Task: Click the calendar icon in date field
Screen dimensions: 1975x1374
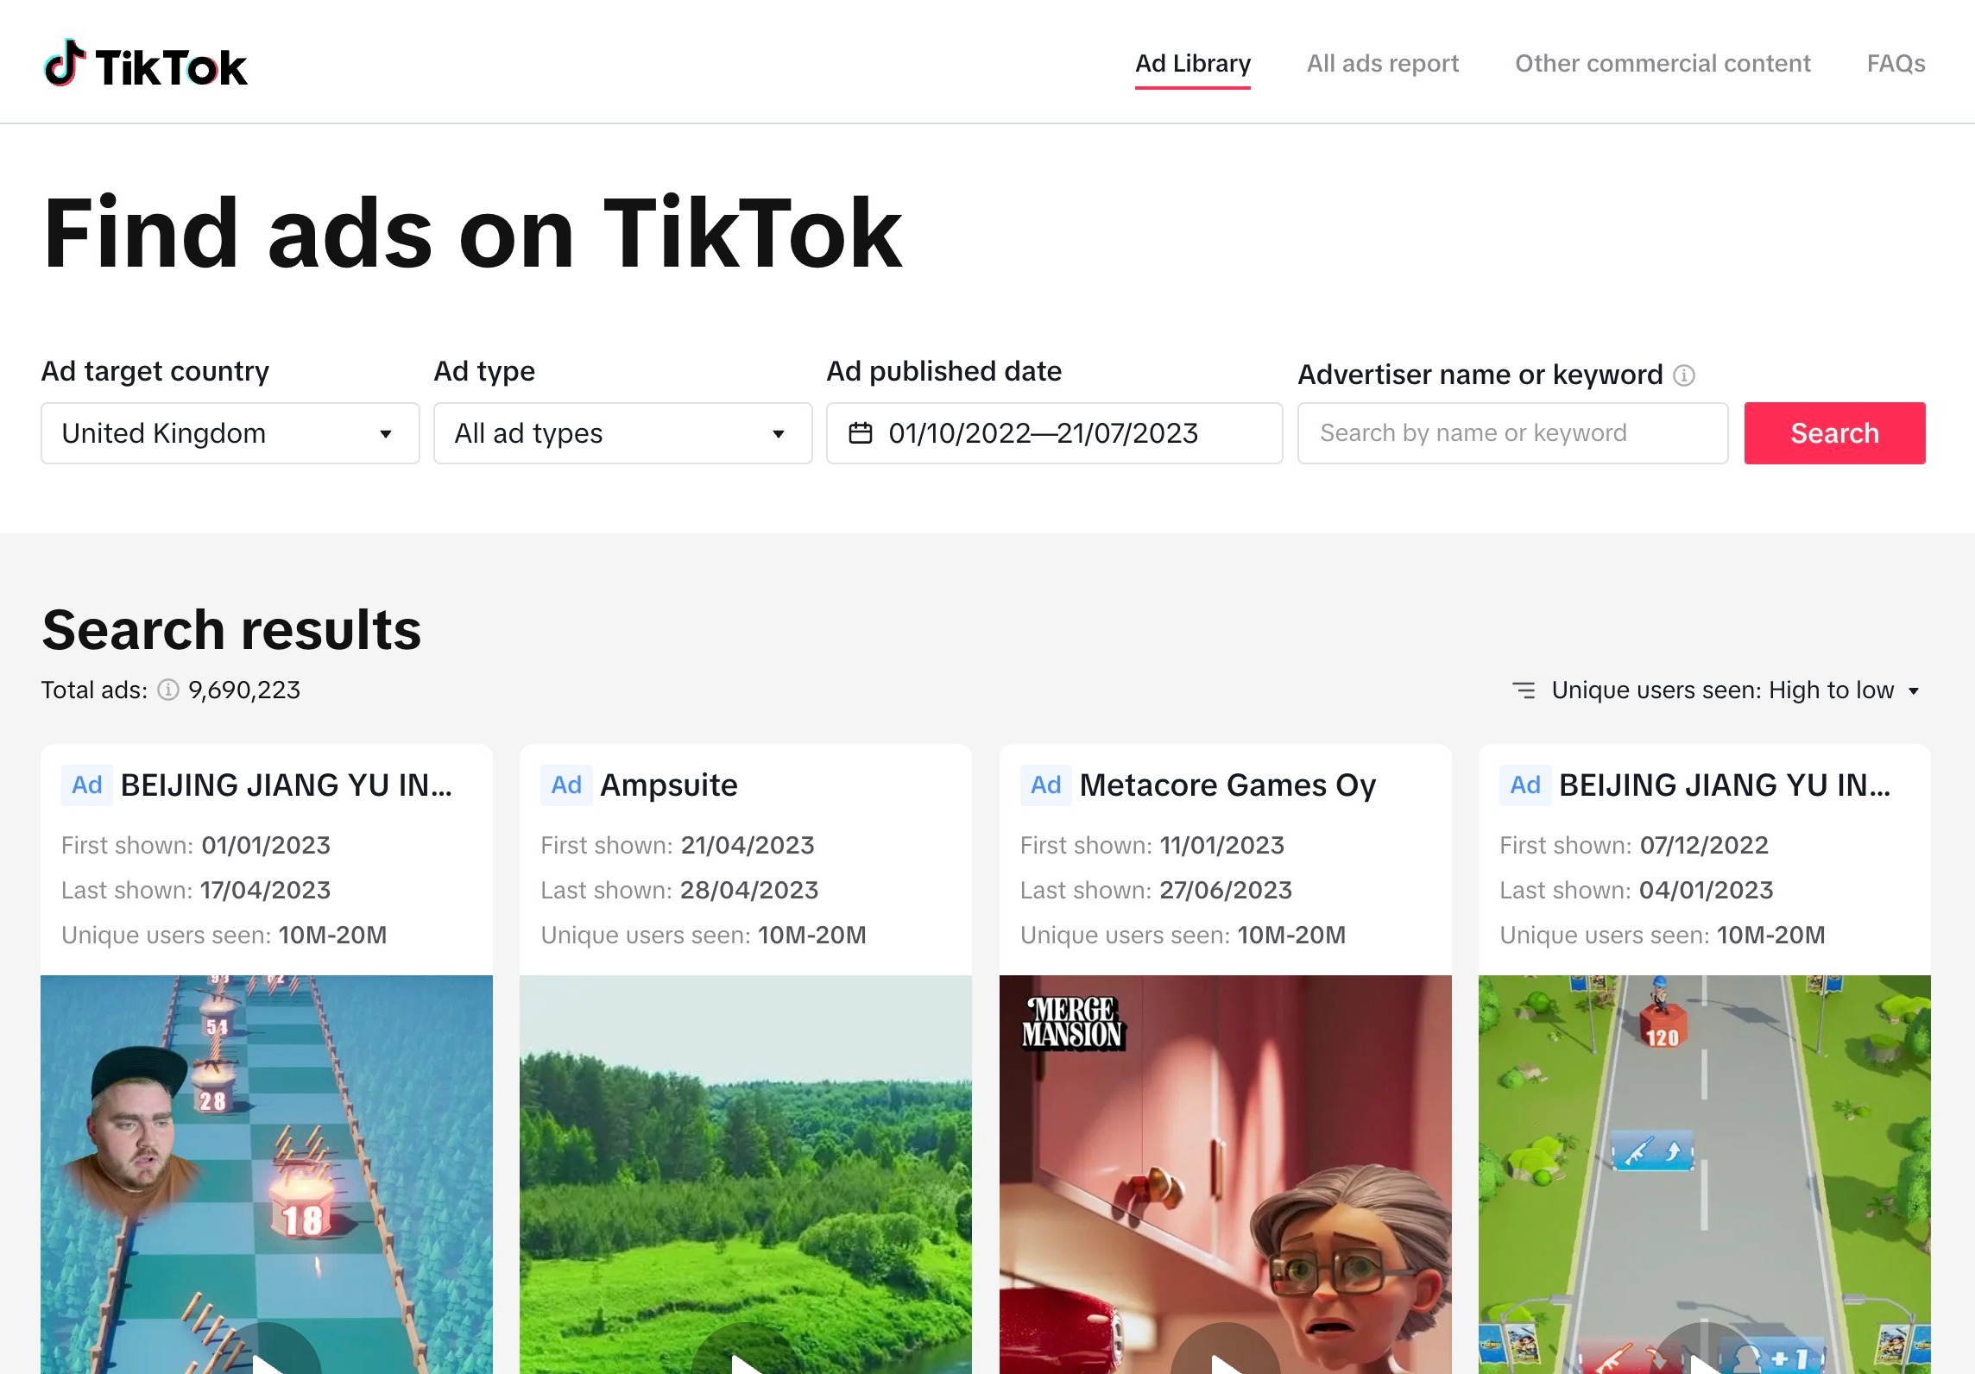Action: click(x=861, y=433)
